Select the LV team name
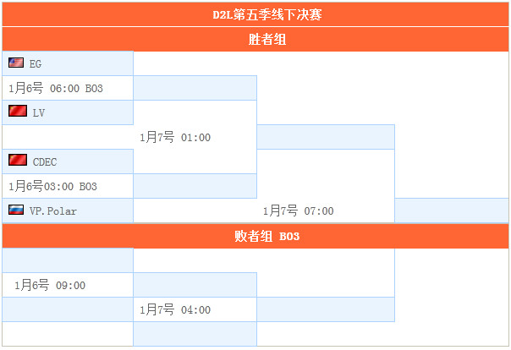 tap(38, 113)
